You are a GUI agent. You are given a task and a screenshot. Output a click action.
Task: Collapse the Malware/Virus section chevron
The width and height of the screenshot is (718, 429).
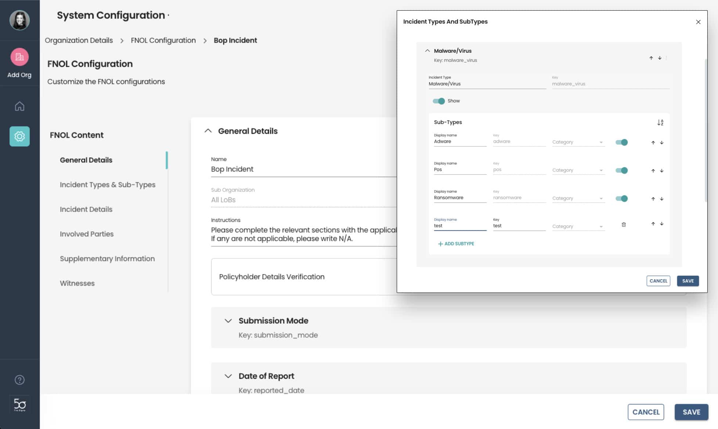427,51
